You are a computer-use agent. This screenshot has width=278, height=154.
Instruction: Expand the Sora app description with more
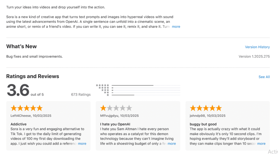click(x=176, y=27)
